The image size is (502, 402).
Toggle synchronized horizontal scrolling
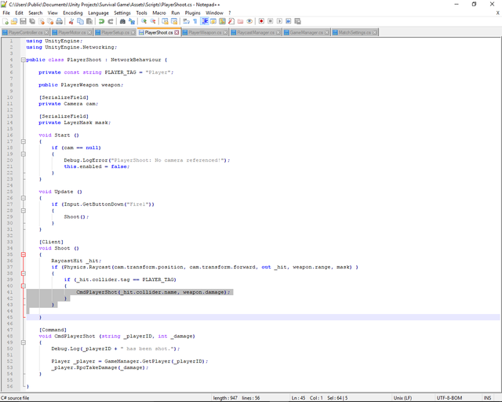174,21
